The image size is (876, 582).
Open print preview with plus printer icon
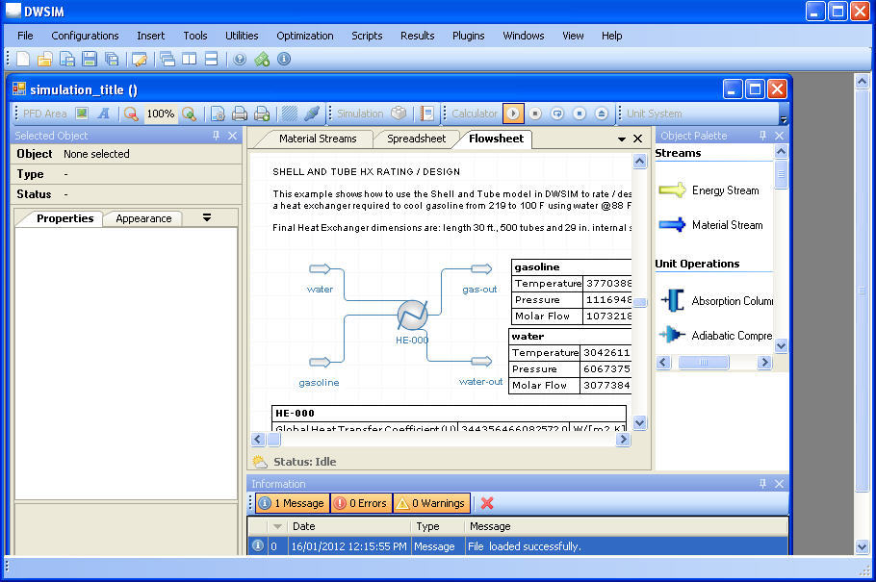262,114
